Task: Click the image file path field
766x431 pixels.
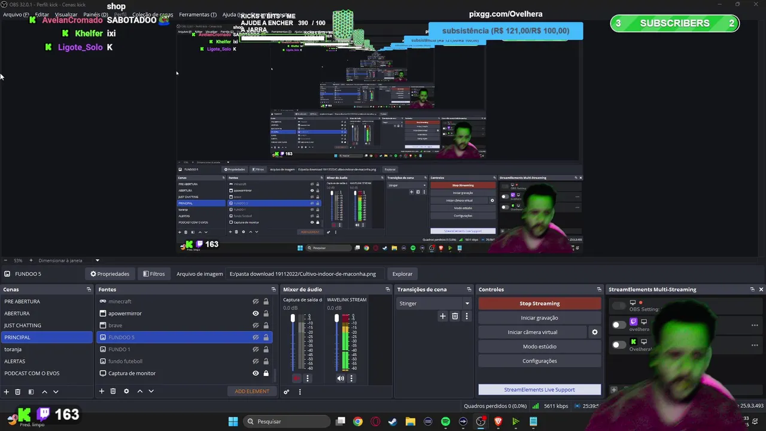Action: click(x=305, y=274)
